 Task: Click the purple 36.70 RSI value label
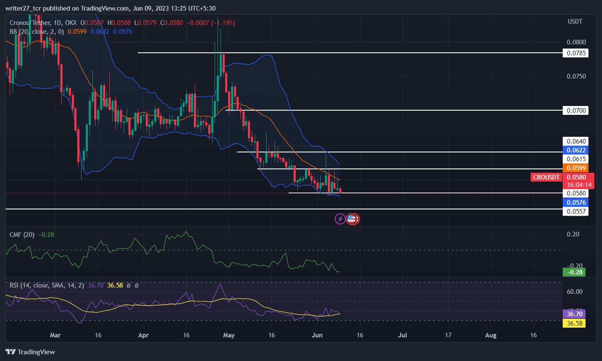coord(574,314)
